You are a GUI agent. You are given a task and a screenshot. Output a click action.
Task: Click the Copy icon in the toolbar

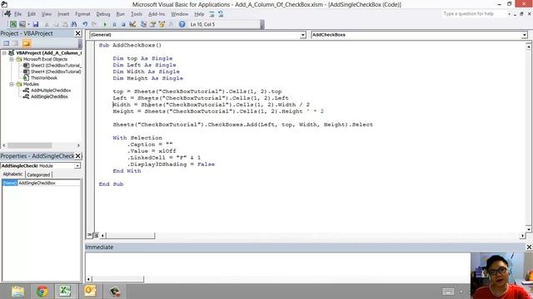tap(56, 24)
